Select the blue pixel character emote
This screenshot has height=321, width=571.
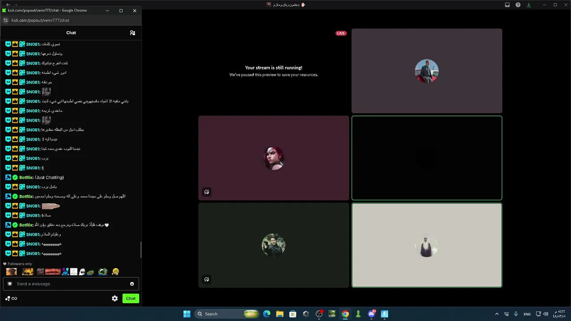coord(66,272)
